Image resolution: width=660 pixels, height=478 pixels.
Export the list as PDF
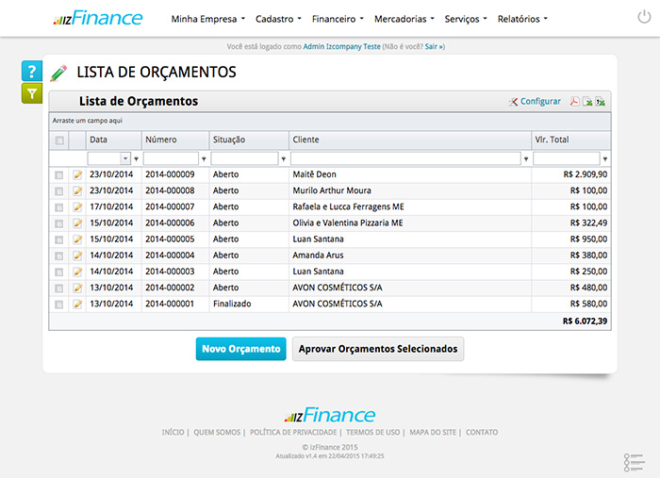(x=572, y=102)
